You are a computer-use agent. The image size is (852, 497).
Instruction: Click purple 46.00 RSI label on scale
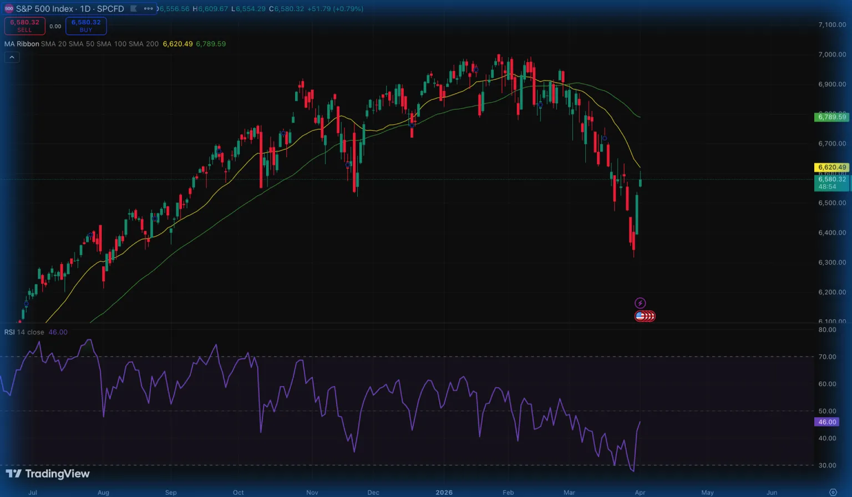(827, 422)
